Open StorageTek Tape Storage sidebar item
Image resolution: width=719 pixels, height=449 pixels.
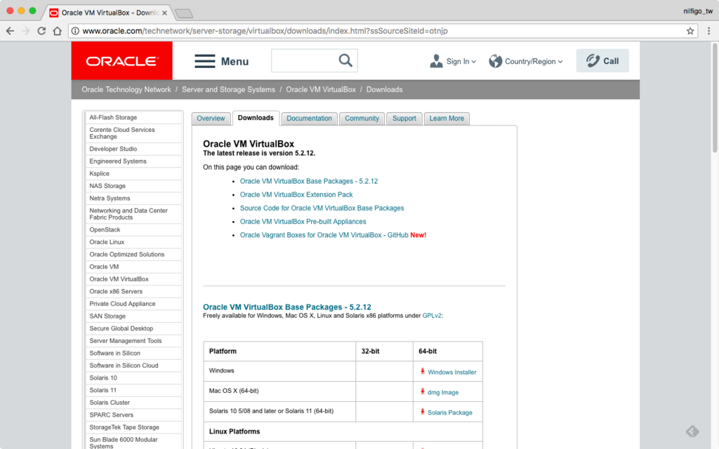[124, 427]
